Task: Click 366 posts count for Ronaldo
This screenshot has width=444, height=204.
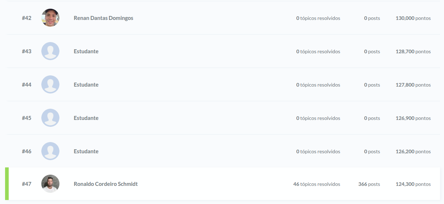Action: coord(369,184)
